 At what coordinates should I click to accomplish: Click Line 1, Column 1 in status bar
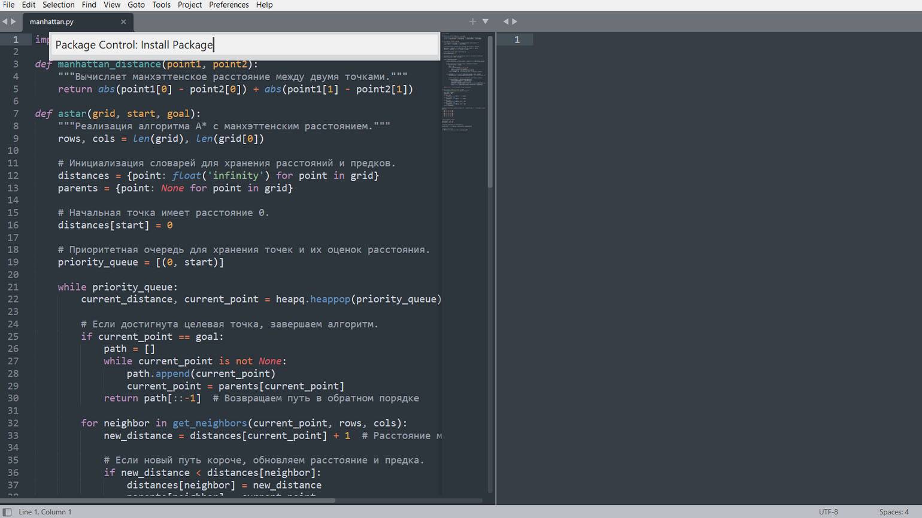pyautogui.click(x=45, y=512)
